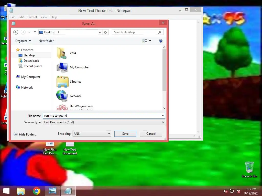The width and height of the screenshot is (262, 196).
Task: Select New Text Document desktop icon
Action: coord(70,148)
